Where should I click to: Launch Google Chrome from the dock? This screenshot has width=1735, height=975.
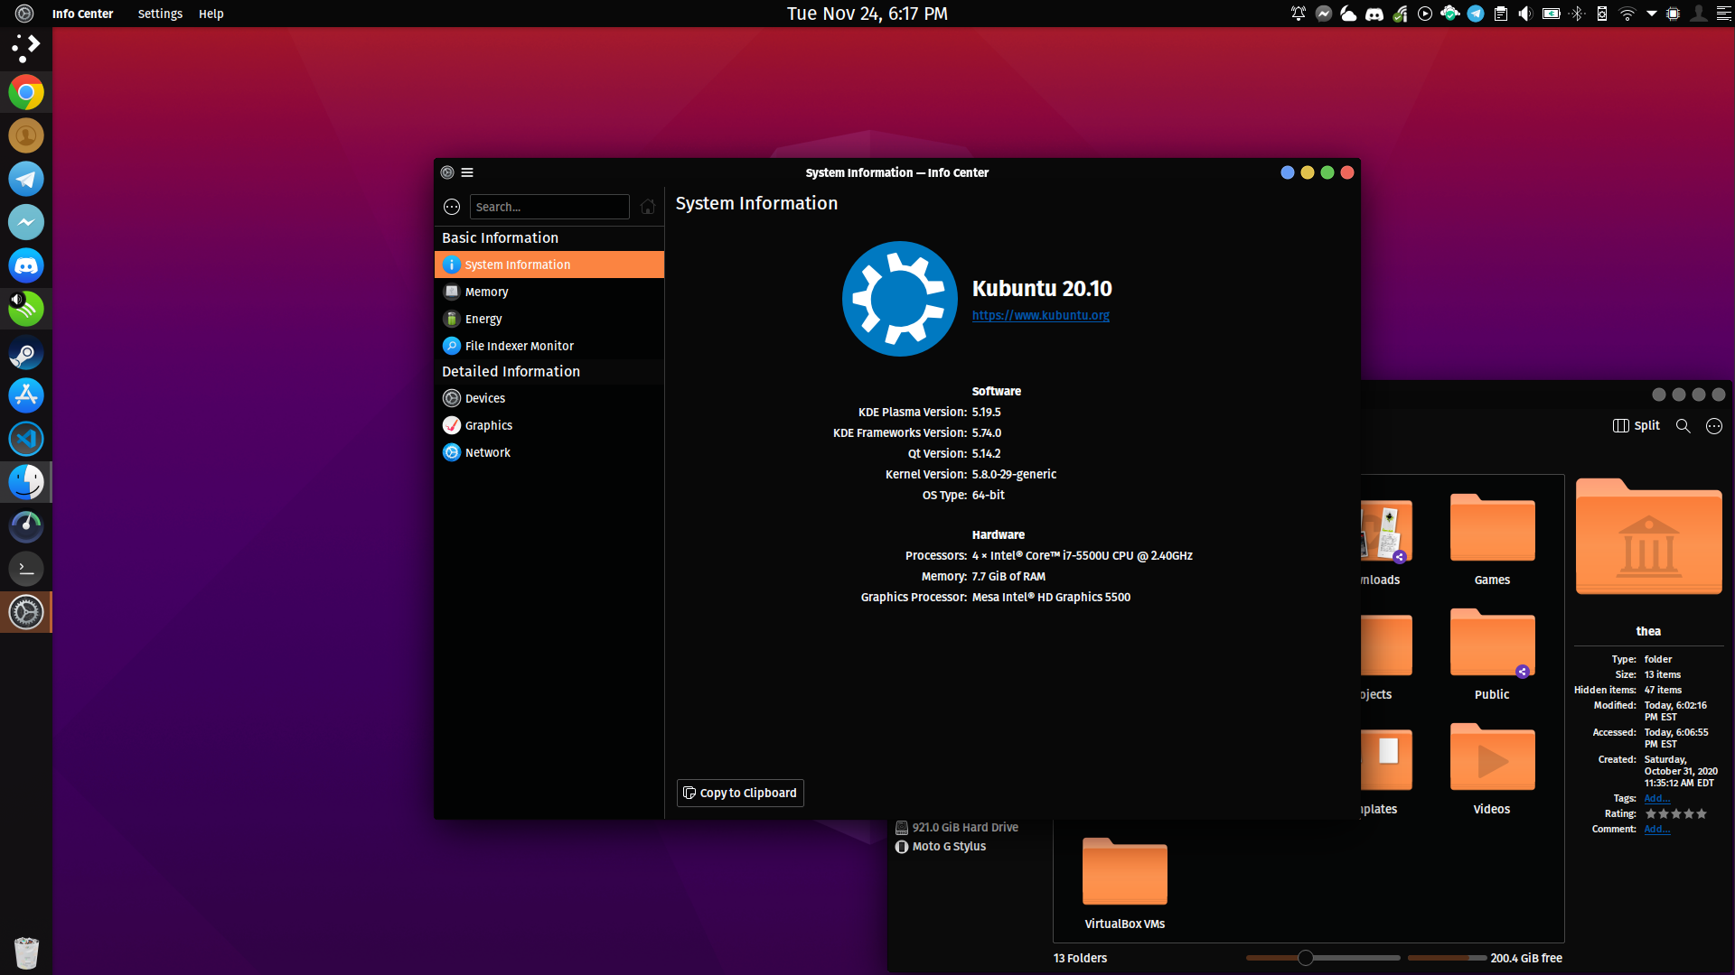pyautogui.click(x=26, y=92)
